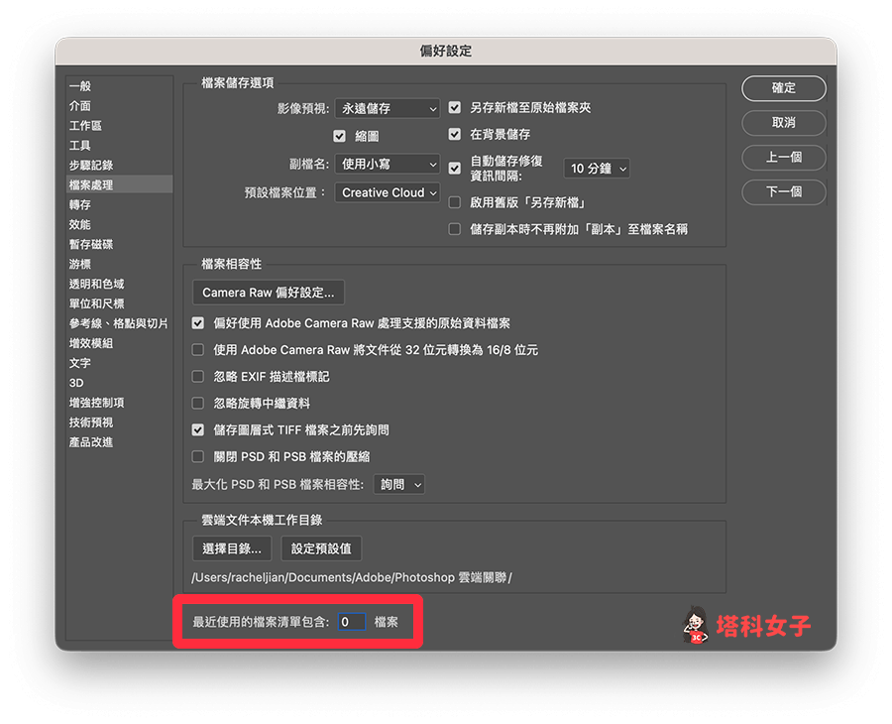Click the 取消 button
Screen dimensions: 892x724
pos(783,123)
